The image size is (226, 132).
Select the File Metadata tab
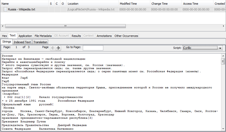(43, 36)
